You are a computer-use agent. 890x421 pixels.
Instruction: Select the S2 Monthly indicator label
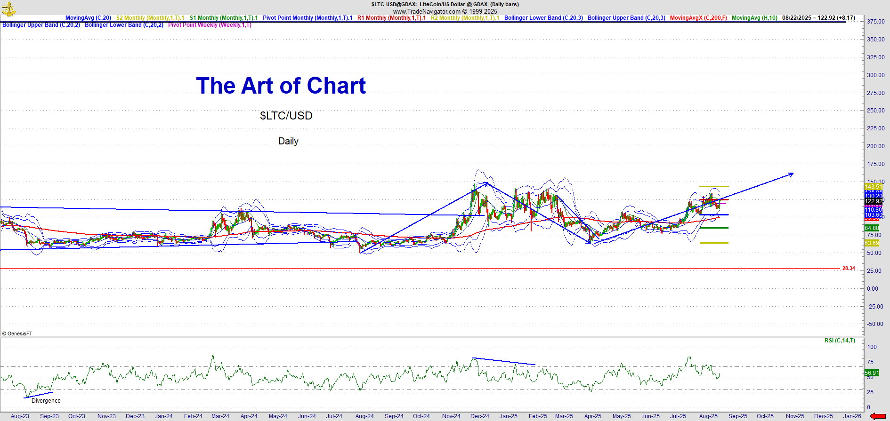point(150,18)
